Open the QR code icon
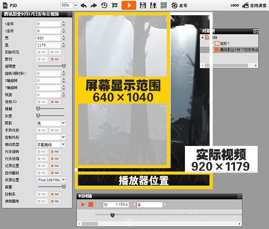269x229 pixels. point(164,5)
